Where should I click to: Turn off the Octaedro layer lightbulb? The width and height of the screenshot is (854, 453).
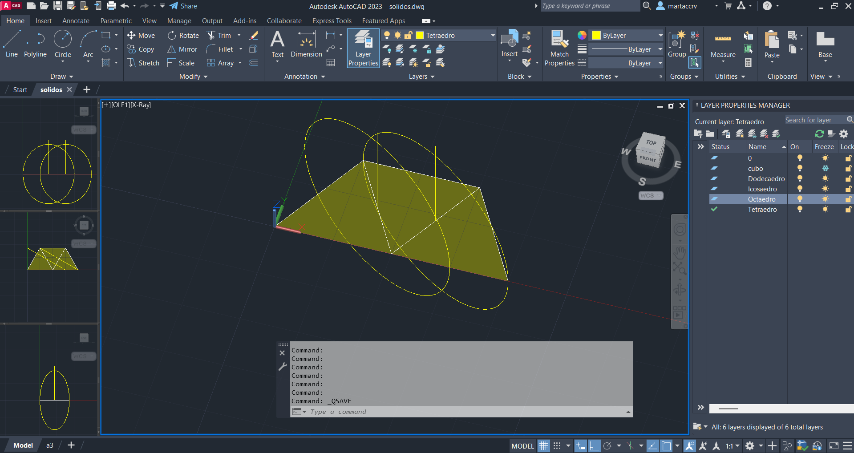(800, 199)
